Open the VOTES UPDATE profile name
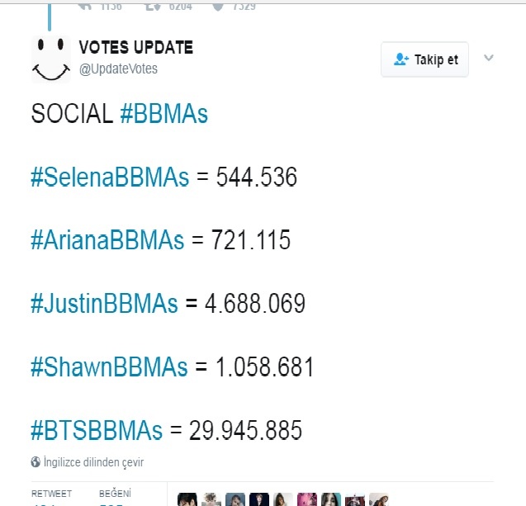Image resolution: width=526 pixels, height=506 pixels. (135, 48)
